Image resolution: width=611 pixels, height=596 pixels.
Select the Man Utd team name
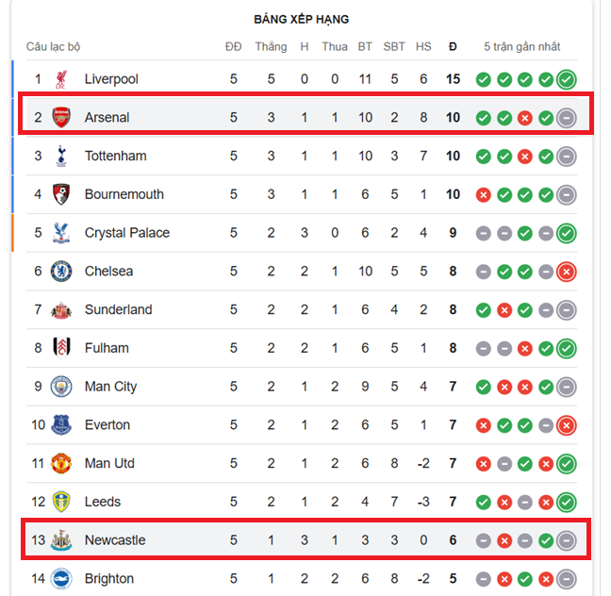pos(109,463)
